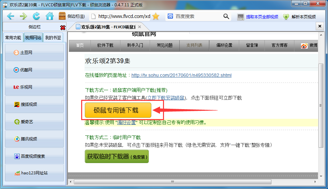Click 常见问题 in site navigation
This screenshot has width=328, height=189.
pyautogui.click(x=165, y=45)
